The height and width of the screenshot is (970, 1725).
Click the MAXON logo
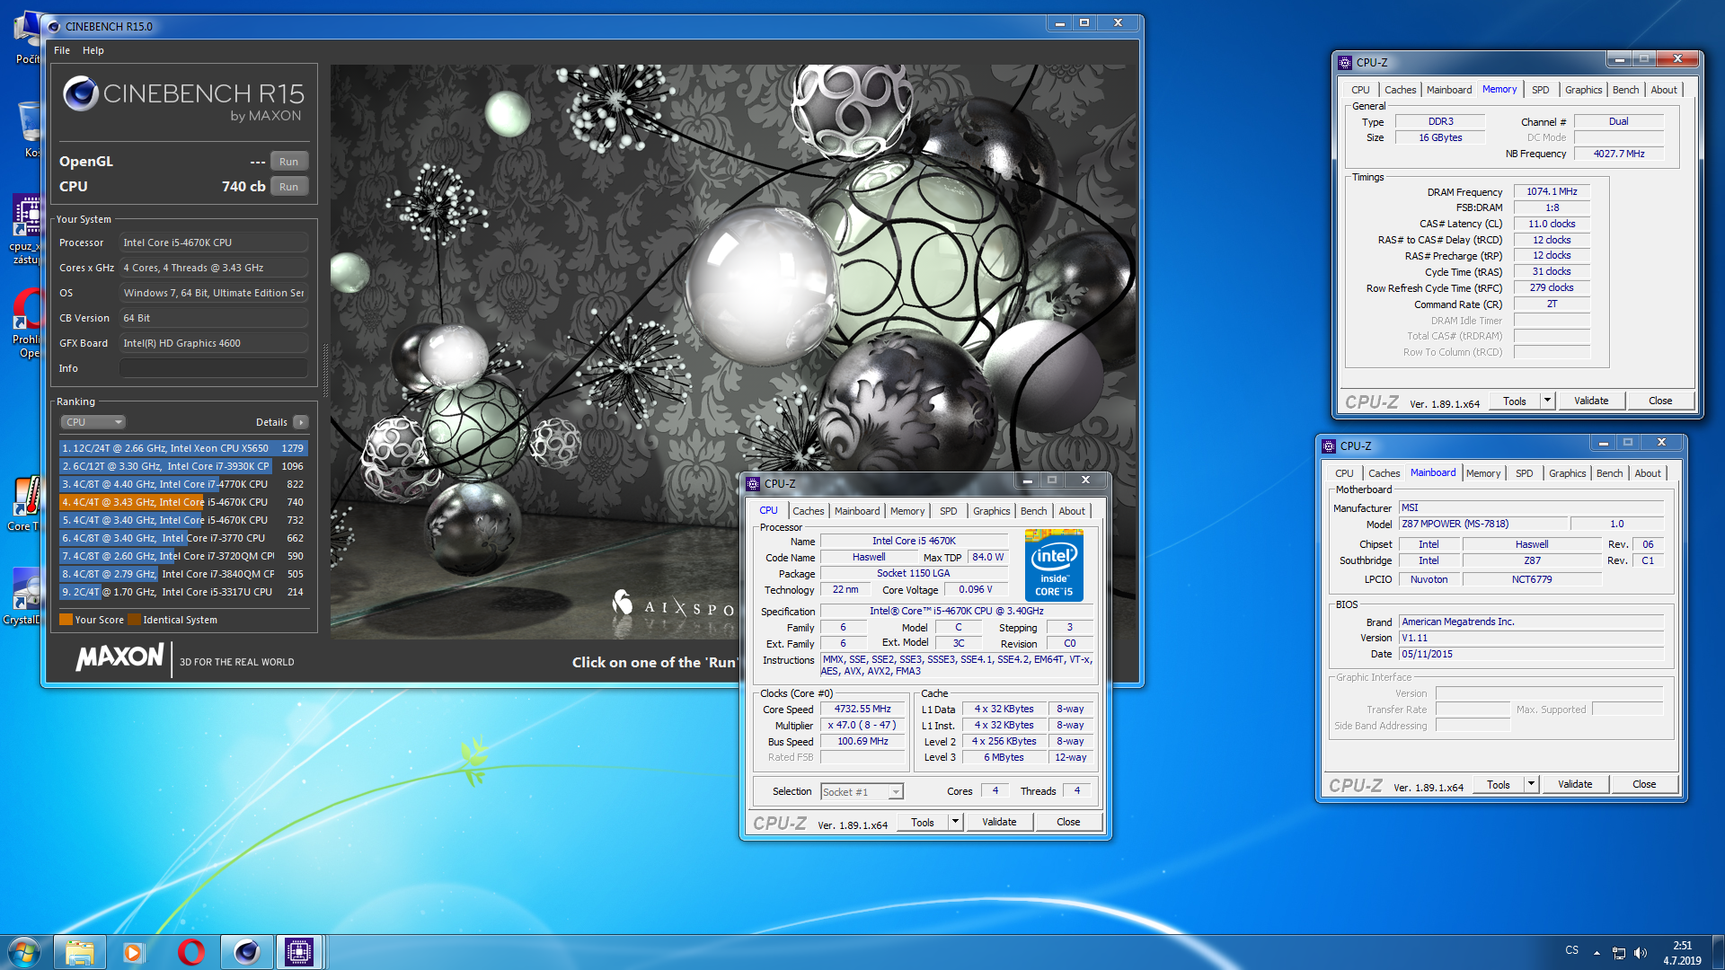pos(119,657)
